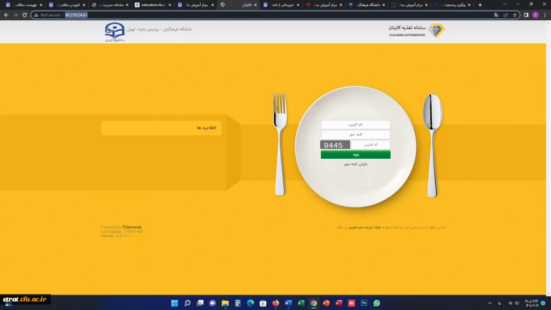Reload the page with the refresh icon
Viewport: 551px width, 310px height.
pyautogui.click(x=24, y=15)
